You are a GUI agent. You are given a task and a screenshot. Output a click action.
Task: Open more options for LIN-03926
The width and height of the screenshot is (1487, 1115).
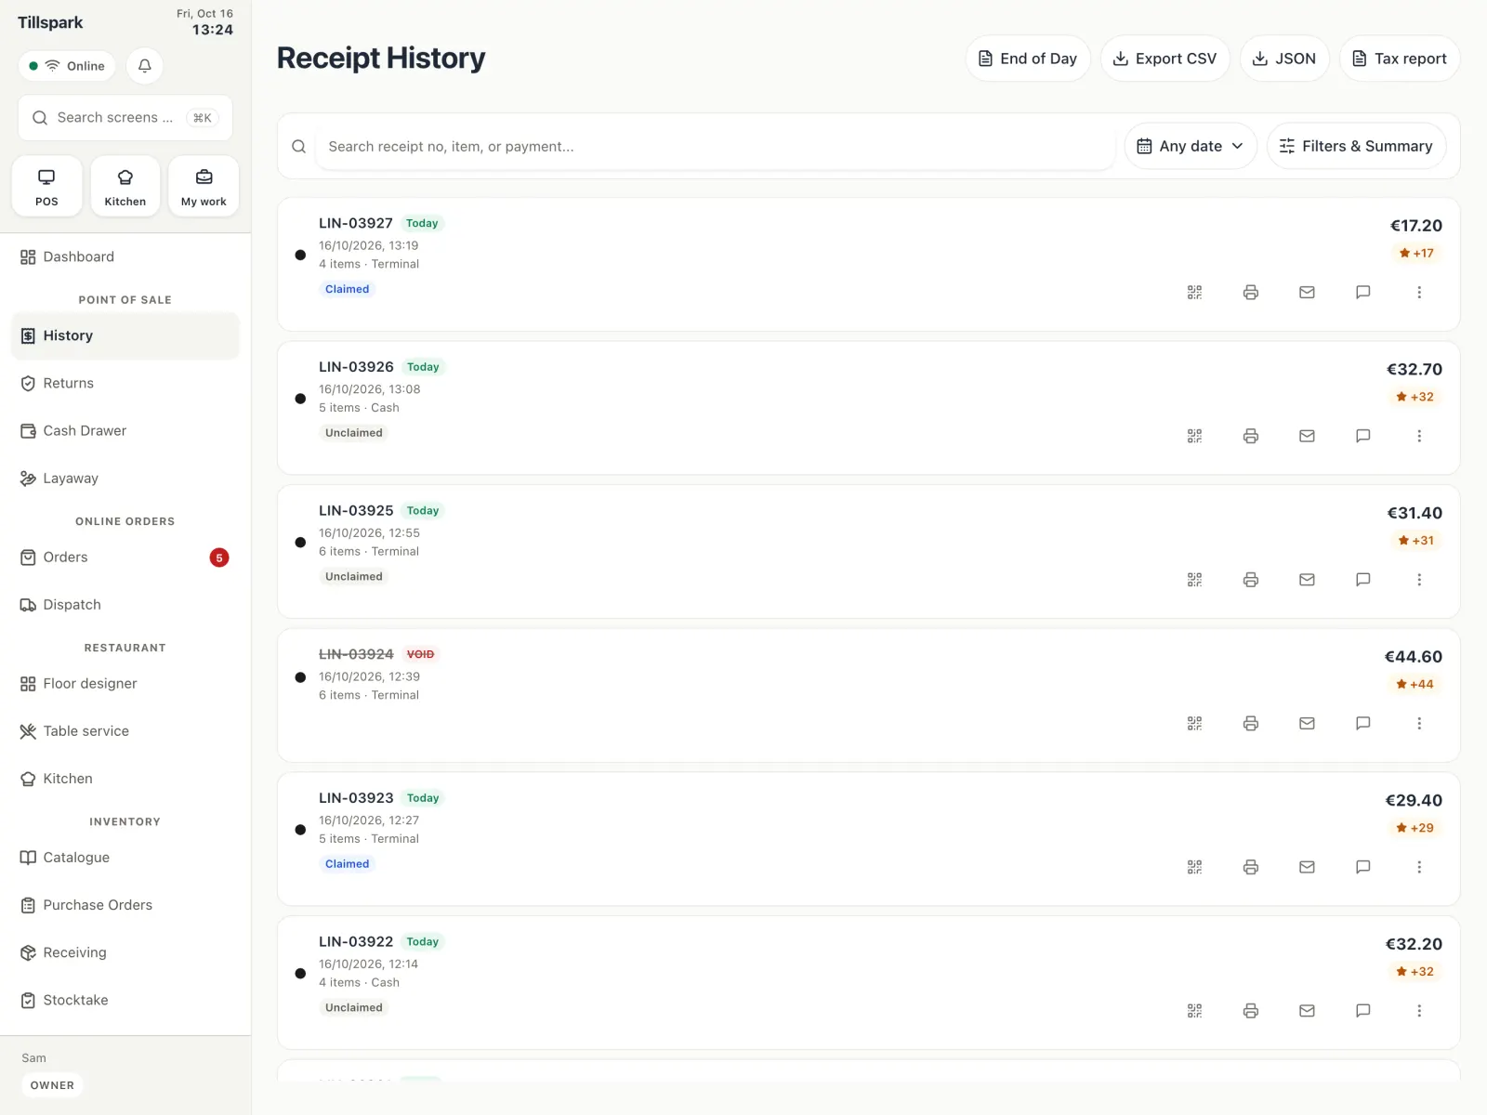click(x=1419, y=436)
